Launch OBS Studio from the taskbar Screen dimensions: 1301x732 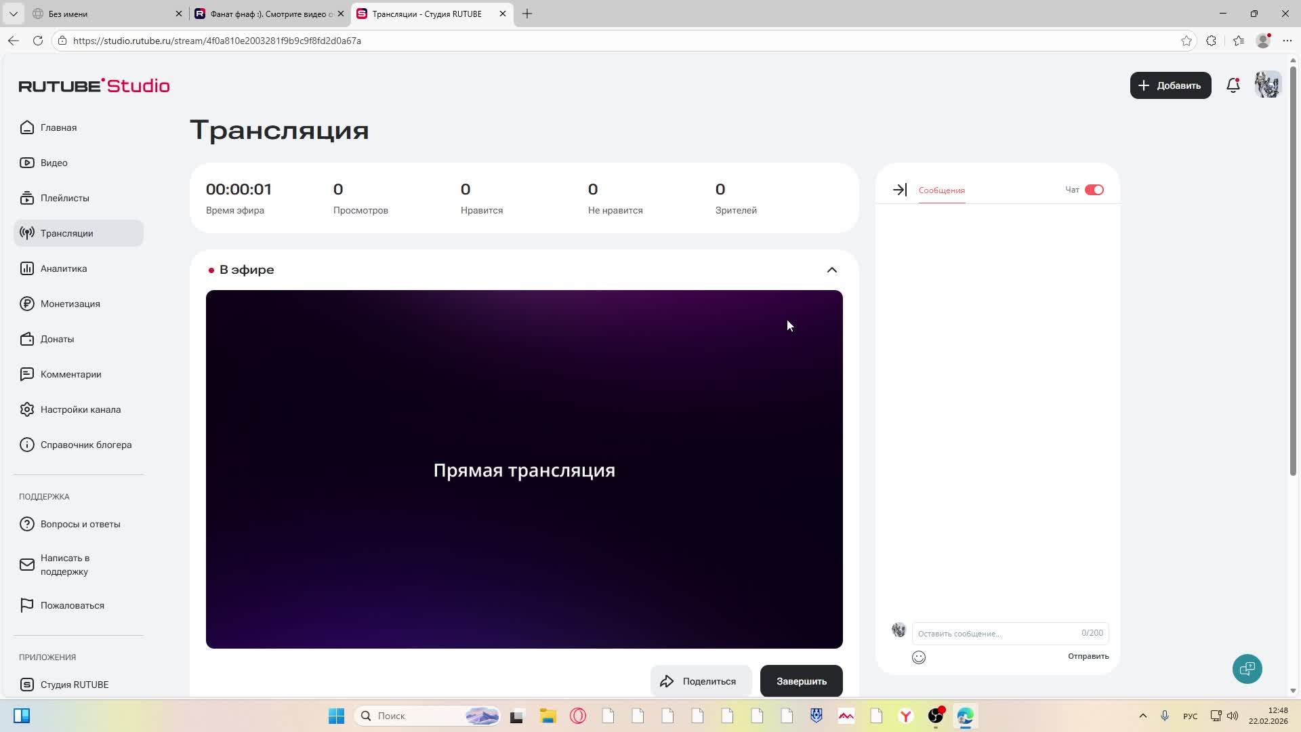934,716
